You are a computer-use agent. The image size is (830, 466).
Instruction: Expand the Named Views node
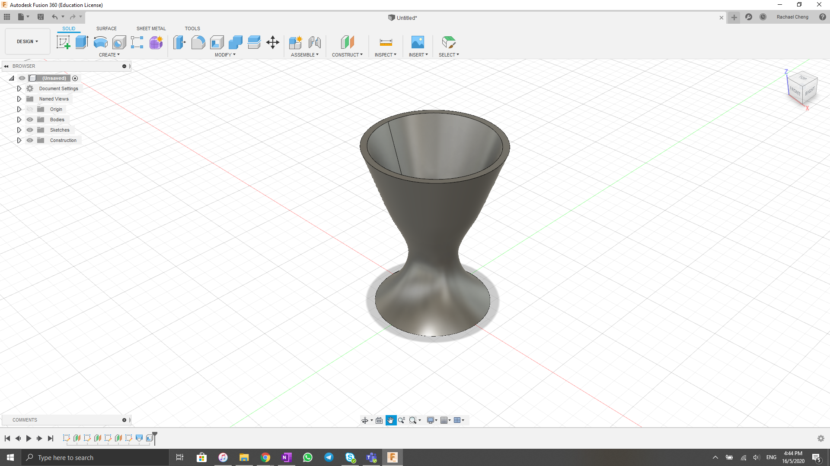[19, 99]
